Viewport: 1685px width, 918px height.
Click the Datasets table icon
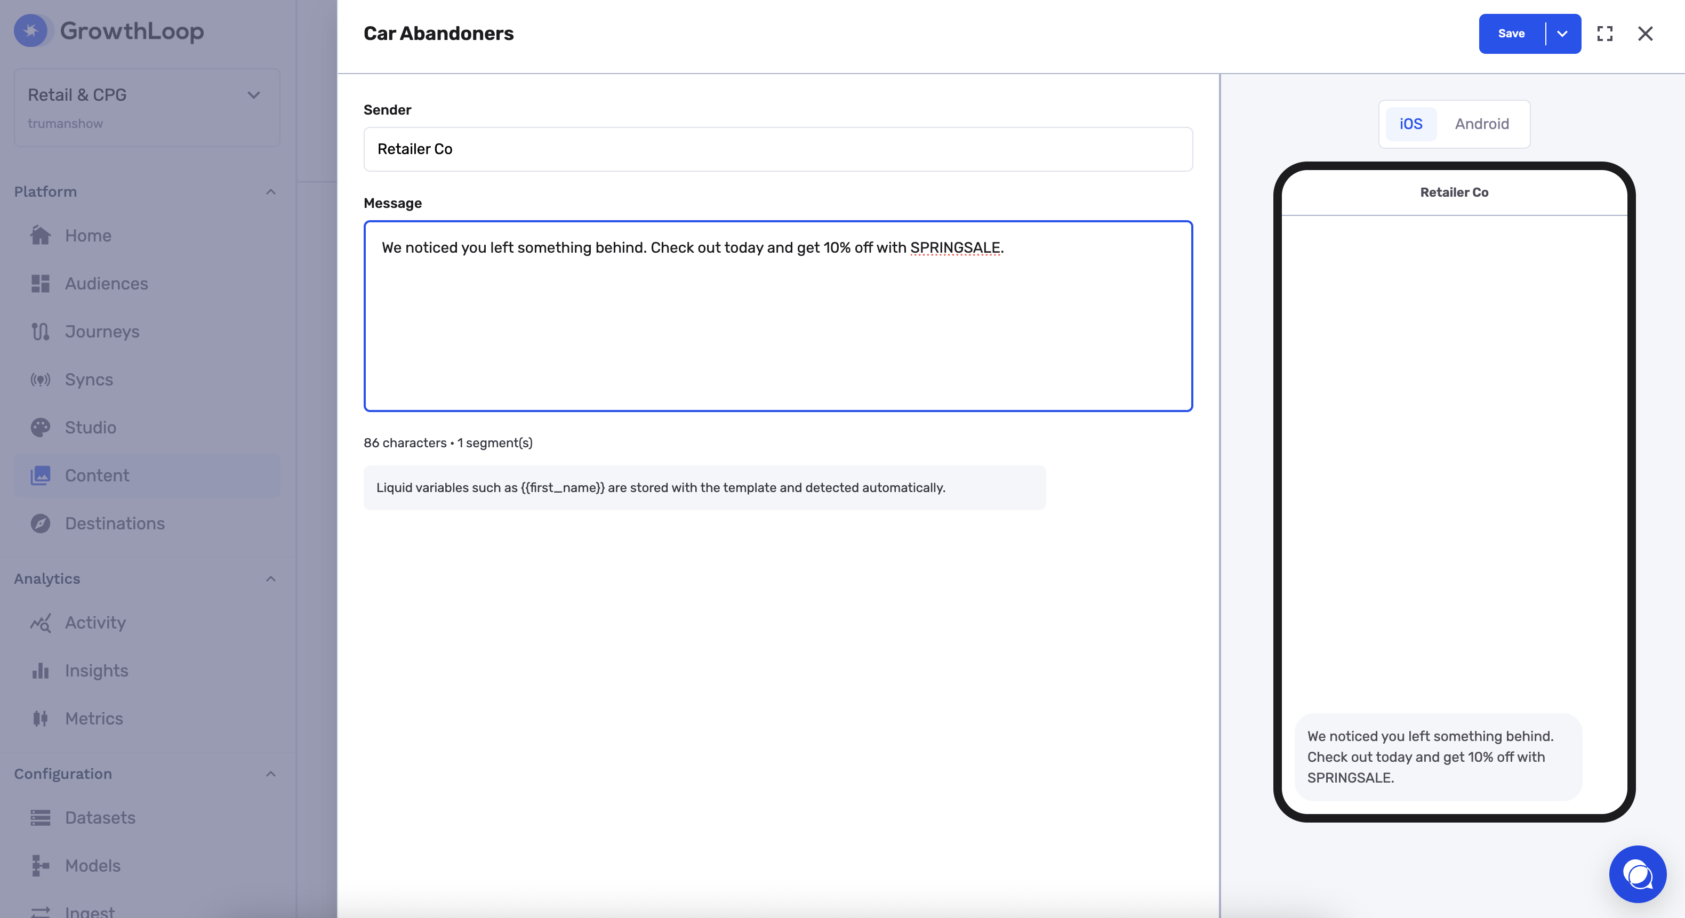[41, 817]
